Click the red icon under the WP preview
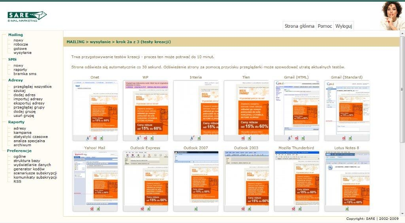The height and width of the screenshot is (223, 405). pos(145,138)
